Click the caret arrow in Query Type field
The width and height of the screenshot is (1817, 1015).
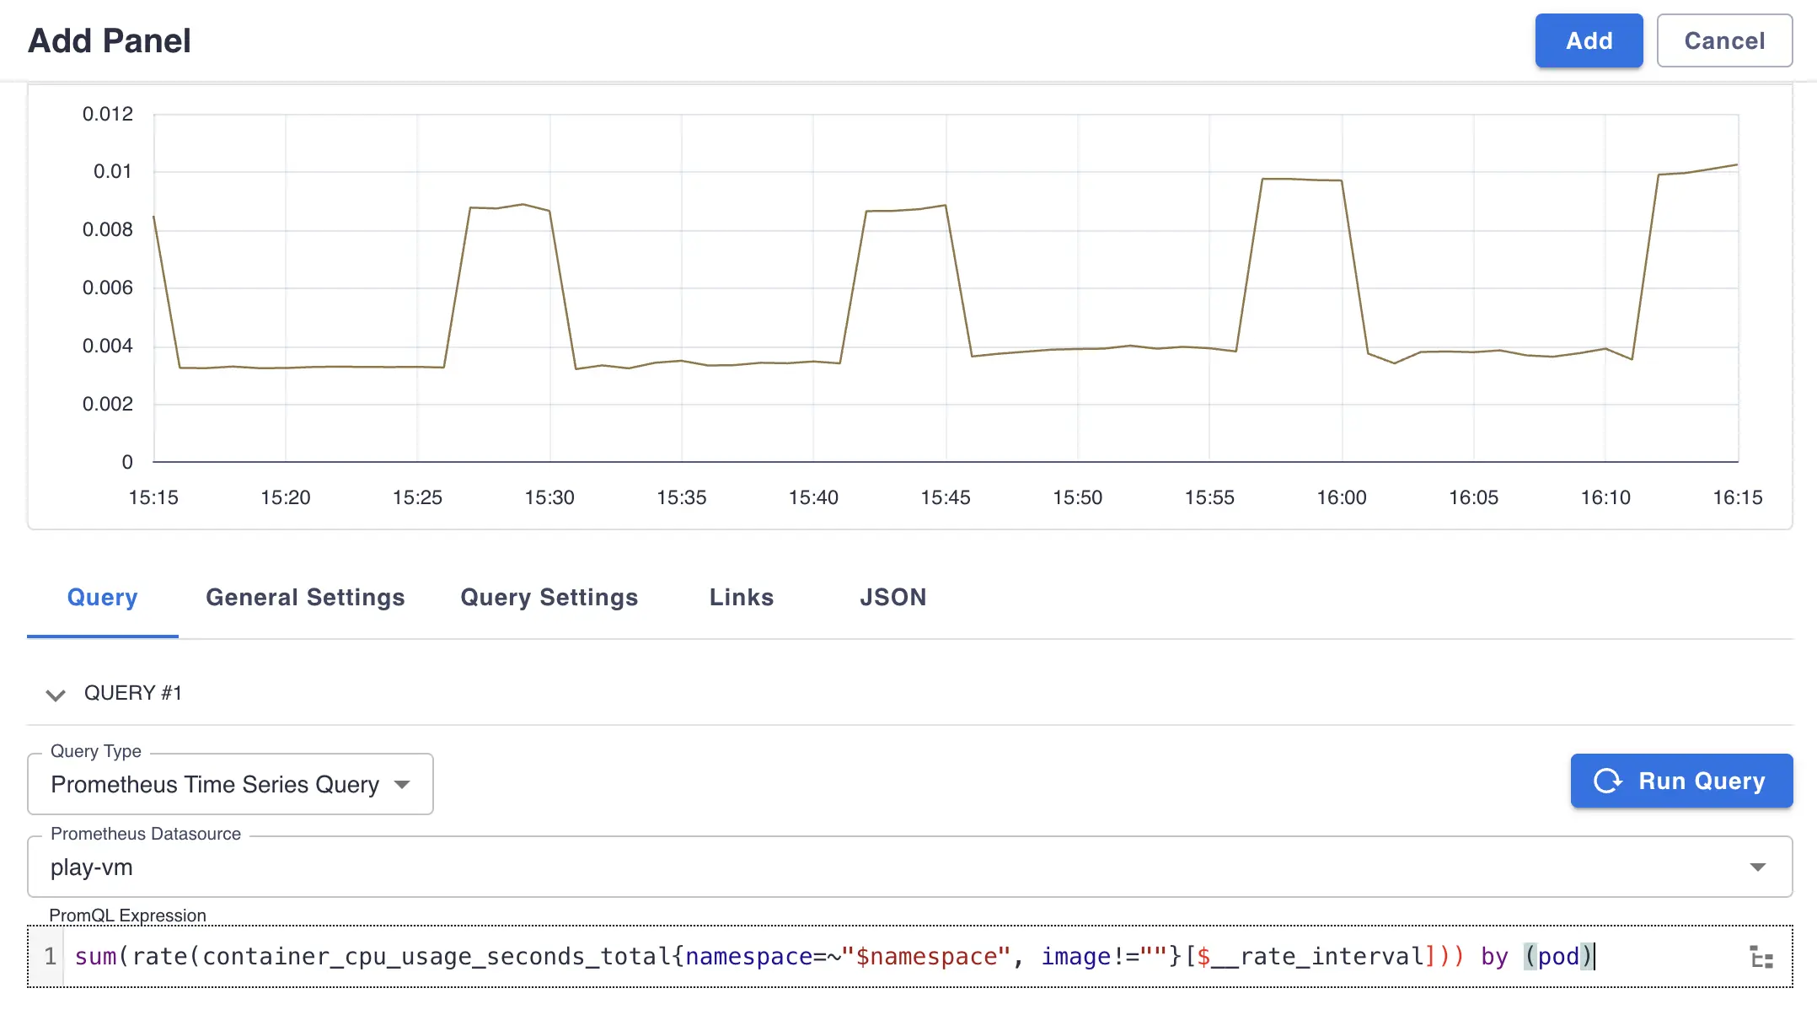pos(402,785)
